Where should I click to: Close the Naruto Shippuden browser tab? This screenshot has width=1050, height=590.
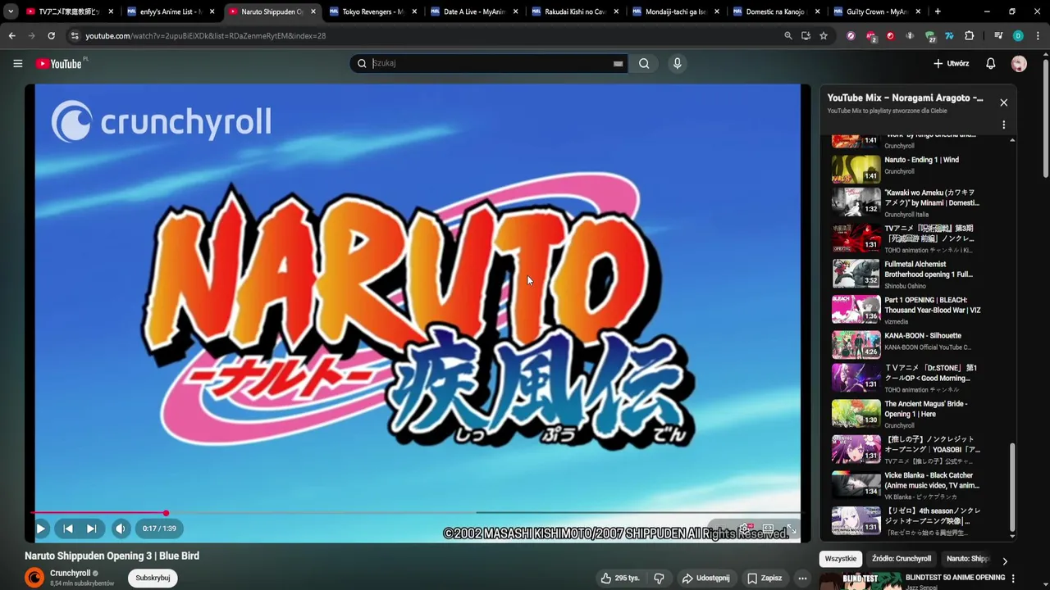tap(313, 11)
